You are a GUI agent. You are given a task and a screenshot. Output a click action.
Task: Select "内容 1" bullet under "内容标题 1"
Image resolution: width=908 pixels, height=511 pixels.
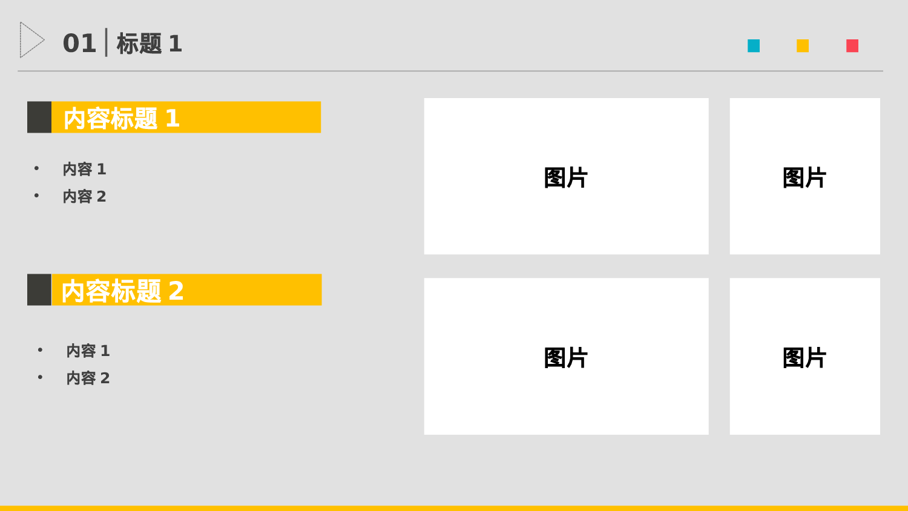[85, 170]
